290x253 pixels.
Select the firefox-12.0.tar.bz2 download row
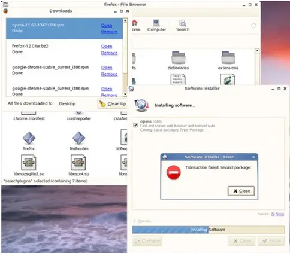64,49
